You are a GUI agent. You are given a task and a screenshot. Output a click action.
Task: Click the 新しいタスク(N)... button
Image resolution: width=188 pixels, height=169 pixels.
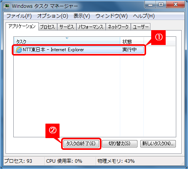tap(158, 144)
